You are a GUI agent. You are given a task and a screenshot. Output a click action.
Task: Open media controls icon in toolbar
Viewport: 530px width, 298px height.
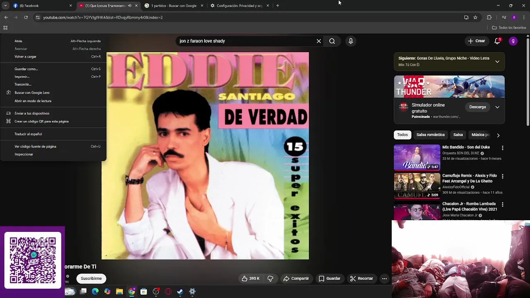504,17
